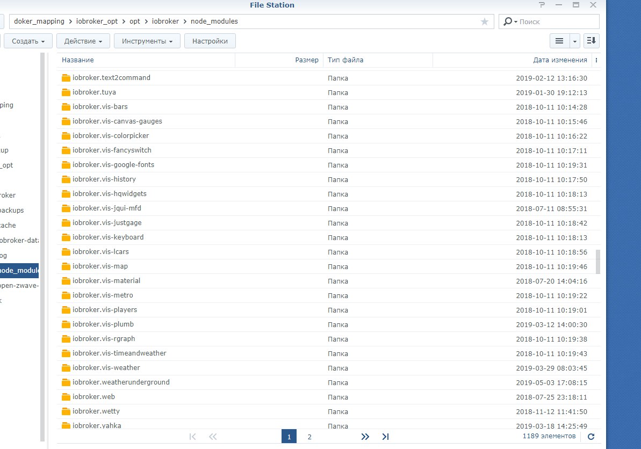The width and height of the screenshot is (641, 449).
Task: Select the iobroker.vis-canvas-gauges folder icon
Action: pos(66,121)
